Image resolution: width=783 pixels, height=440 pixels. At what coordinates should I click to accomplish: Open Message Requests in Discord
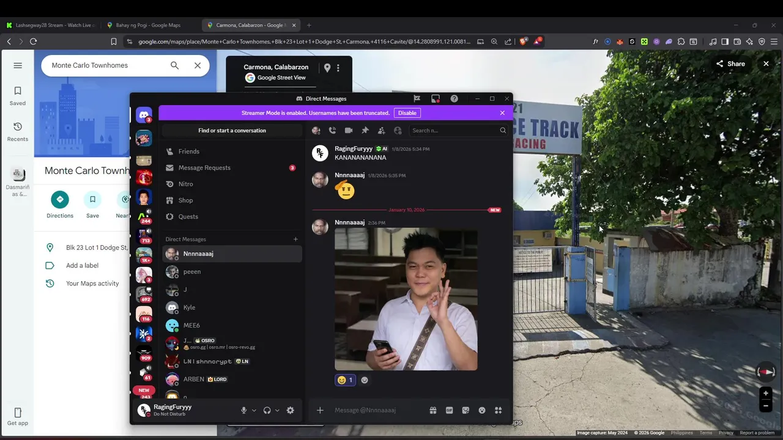point(232,167)
